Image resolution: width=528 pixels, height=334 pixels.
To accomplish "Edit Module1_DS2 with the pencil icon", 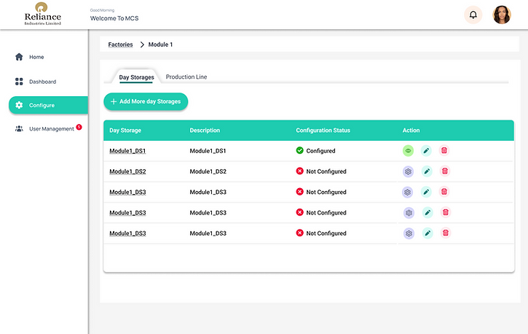I will point(427,171).
